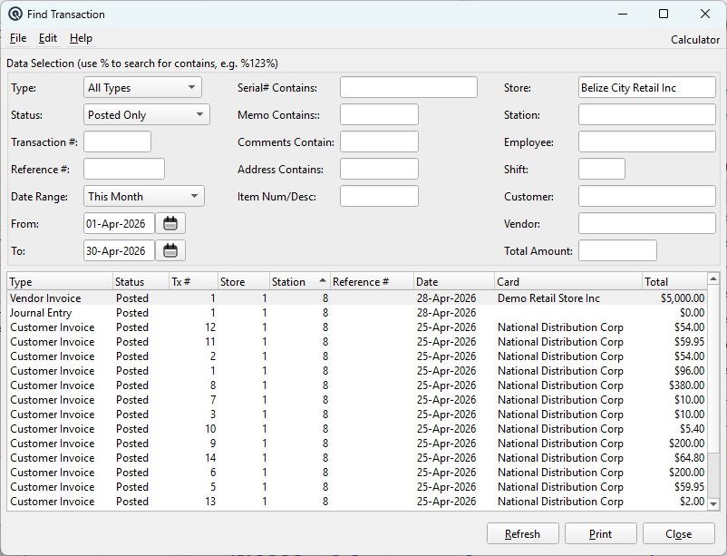Viewport: 727px width, 556px height.
Task: Select Customer Invoice Tx 9 row
Action: (357, 444)
